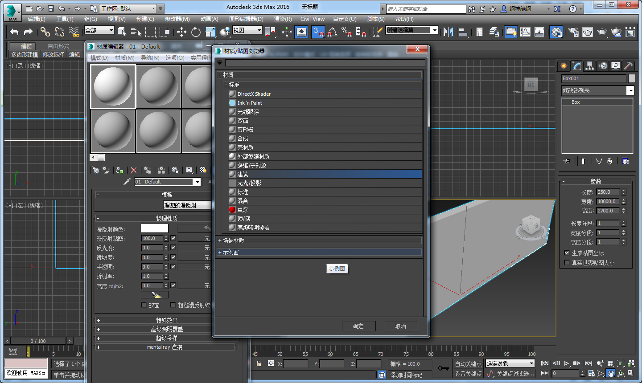Click the 设置关键点 button
642x383 pixels.
click(468, 374)
